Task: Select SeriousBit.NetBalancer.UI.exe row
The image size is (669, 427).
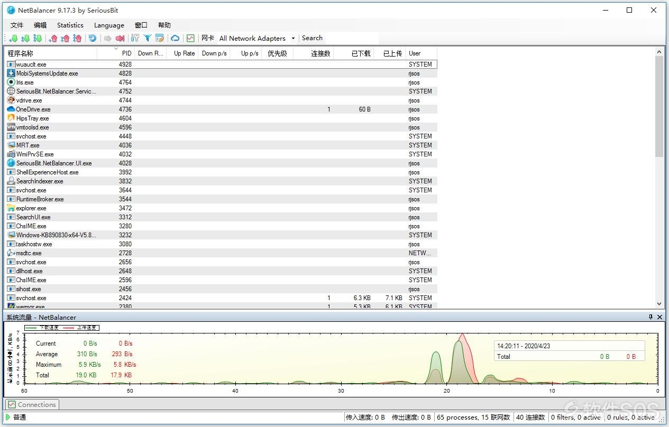Action: [222, 163]
